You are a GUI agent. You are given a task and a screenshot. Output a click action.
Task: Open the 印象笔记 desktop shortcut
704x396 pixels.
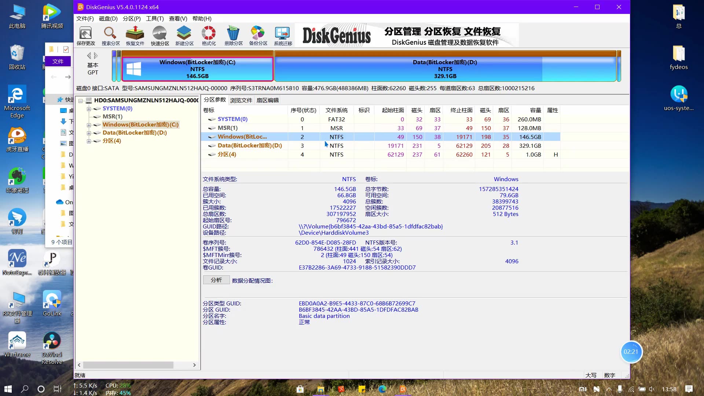pos(17,181)
